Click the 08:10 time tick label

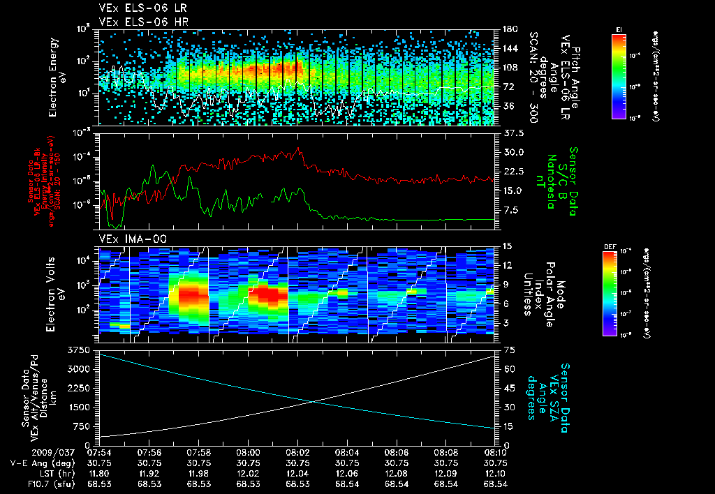tap(496, 453)
